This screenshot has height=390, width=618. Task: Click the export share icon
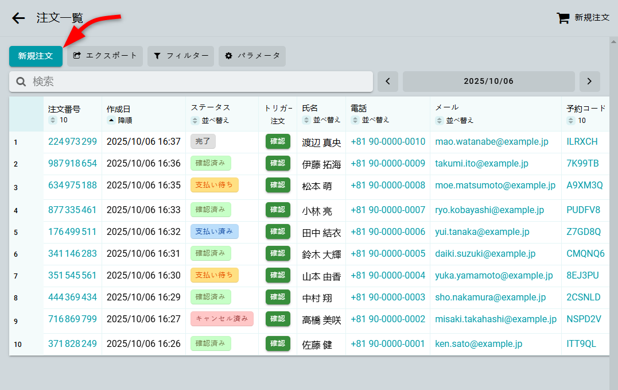coord(77,56)
